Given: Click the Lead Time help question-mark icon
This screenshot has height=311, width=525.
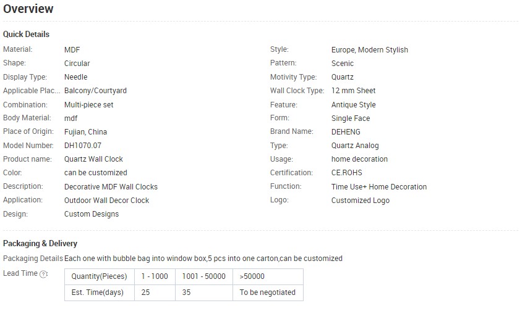Looking at the screenshot, I should pyautogui.click(x=43, y=274).
